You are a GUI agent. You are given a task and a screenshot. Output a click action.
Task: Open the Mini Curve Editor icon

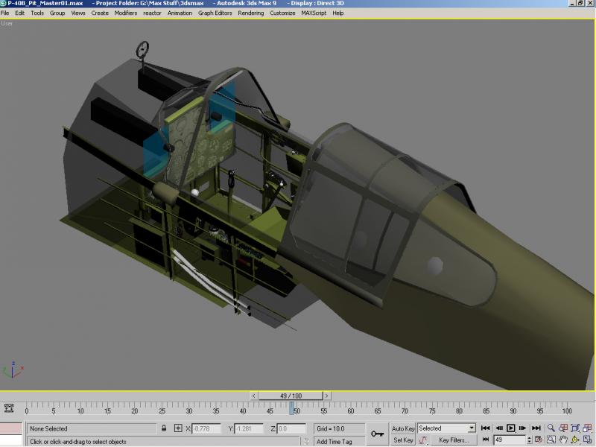tap(9, 408)
